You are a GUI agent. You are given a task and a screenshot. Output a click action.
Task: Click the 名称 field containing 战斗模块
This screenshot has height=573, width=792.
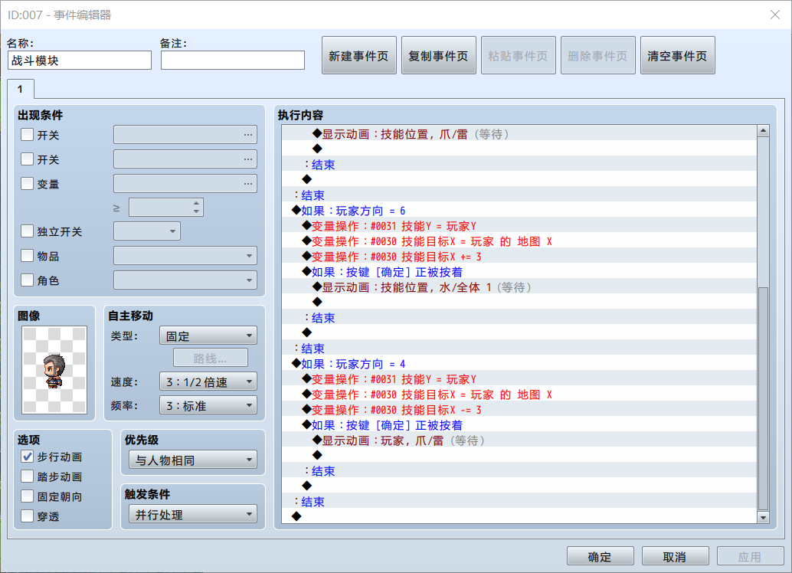point(80,60)
